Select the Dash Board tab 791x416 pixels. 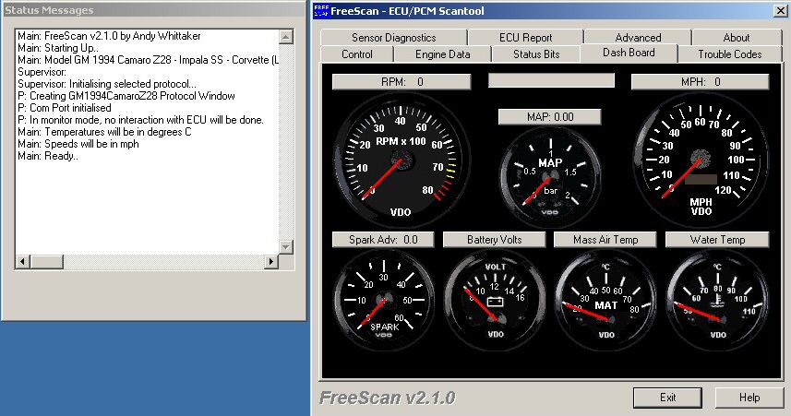[629, 53]
